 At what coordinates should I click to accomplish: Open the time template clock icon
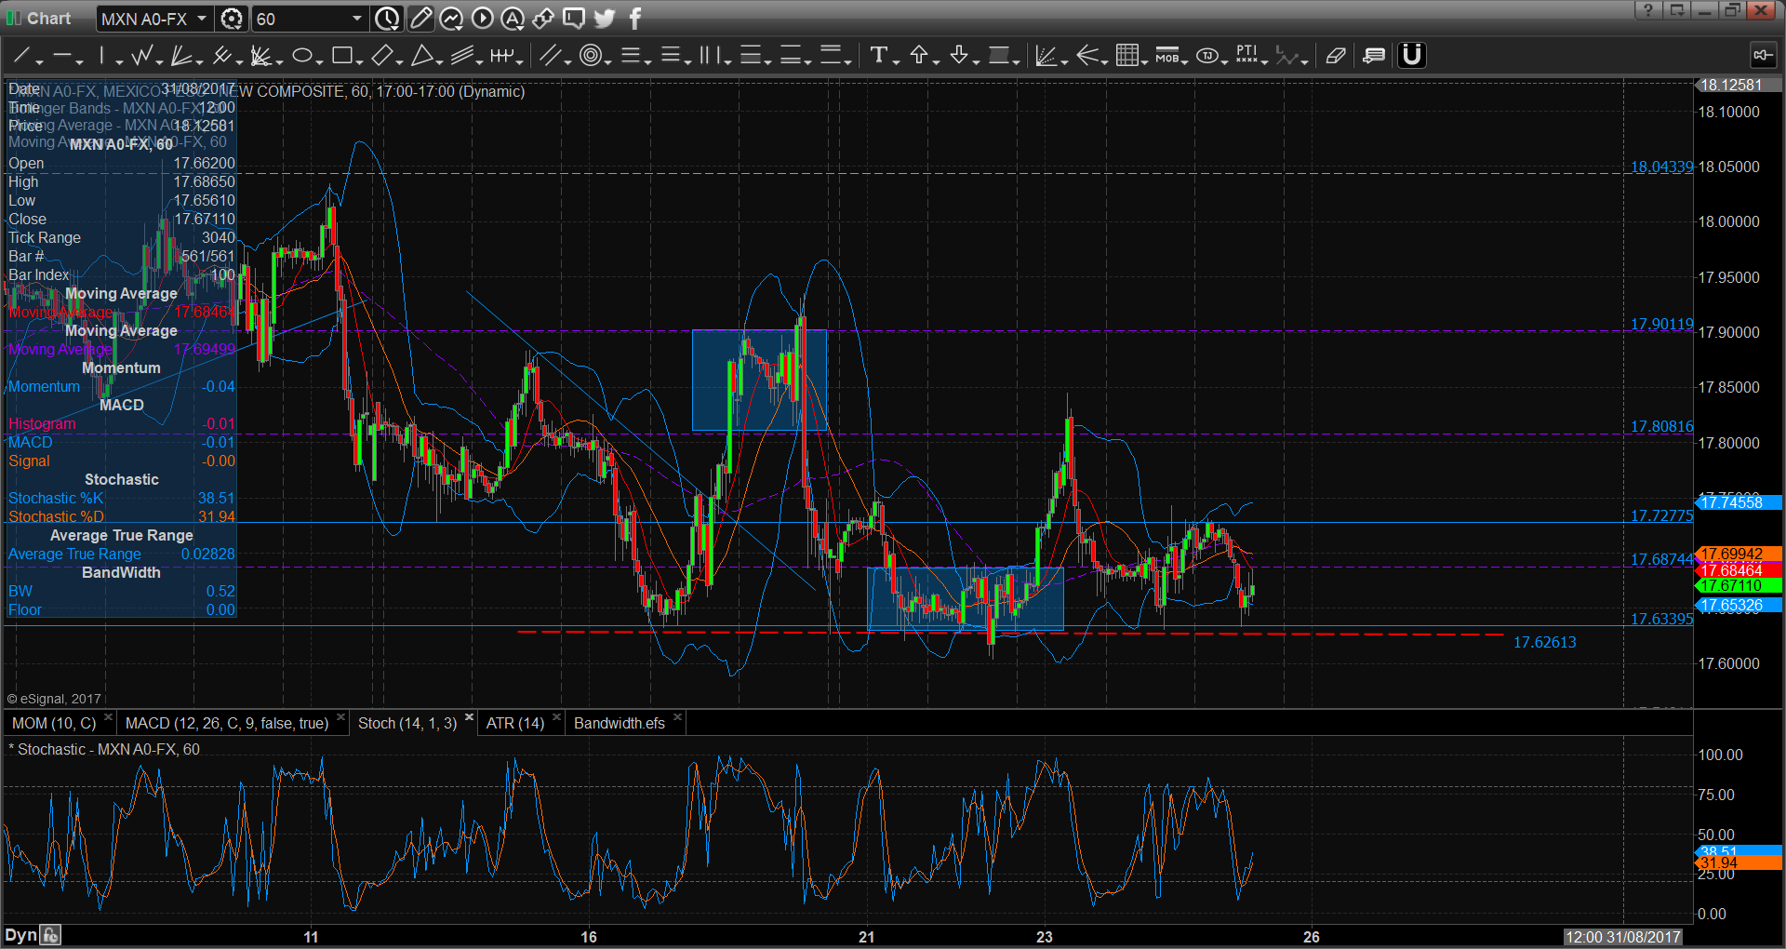pyautogui.click(x=387, y=18)
